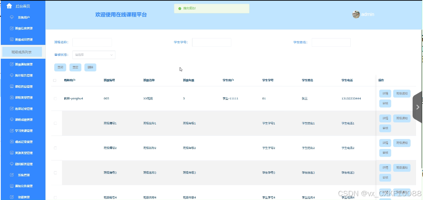Screen dimensions: 423x200
Task: Check the 班级编号3 row checkbox
Action: (x=55, y=172)
